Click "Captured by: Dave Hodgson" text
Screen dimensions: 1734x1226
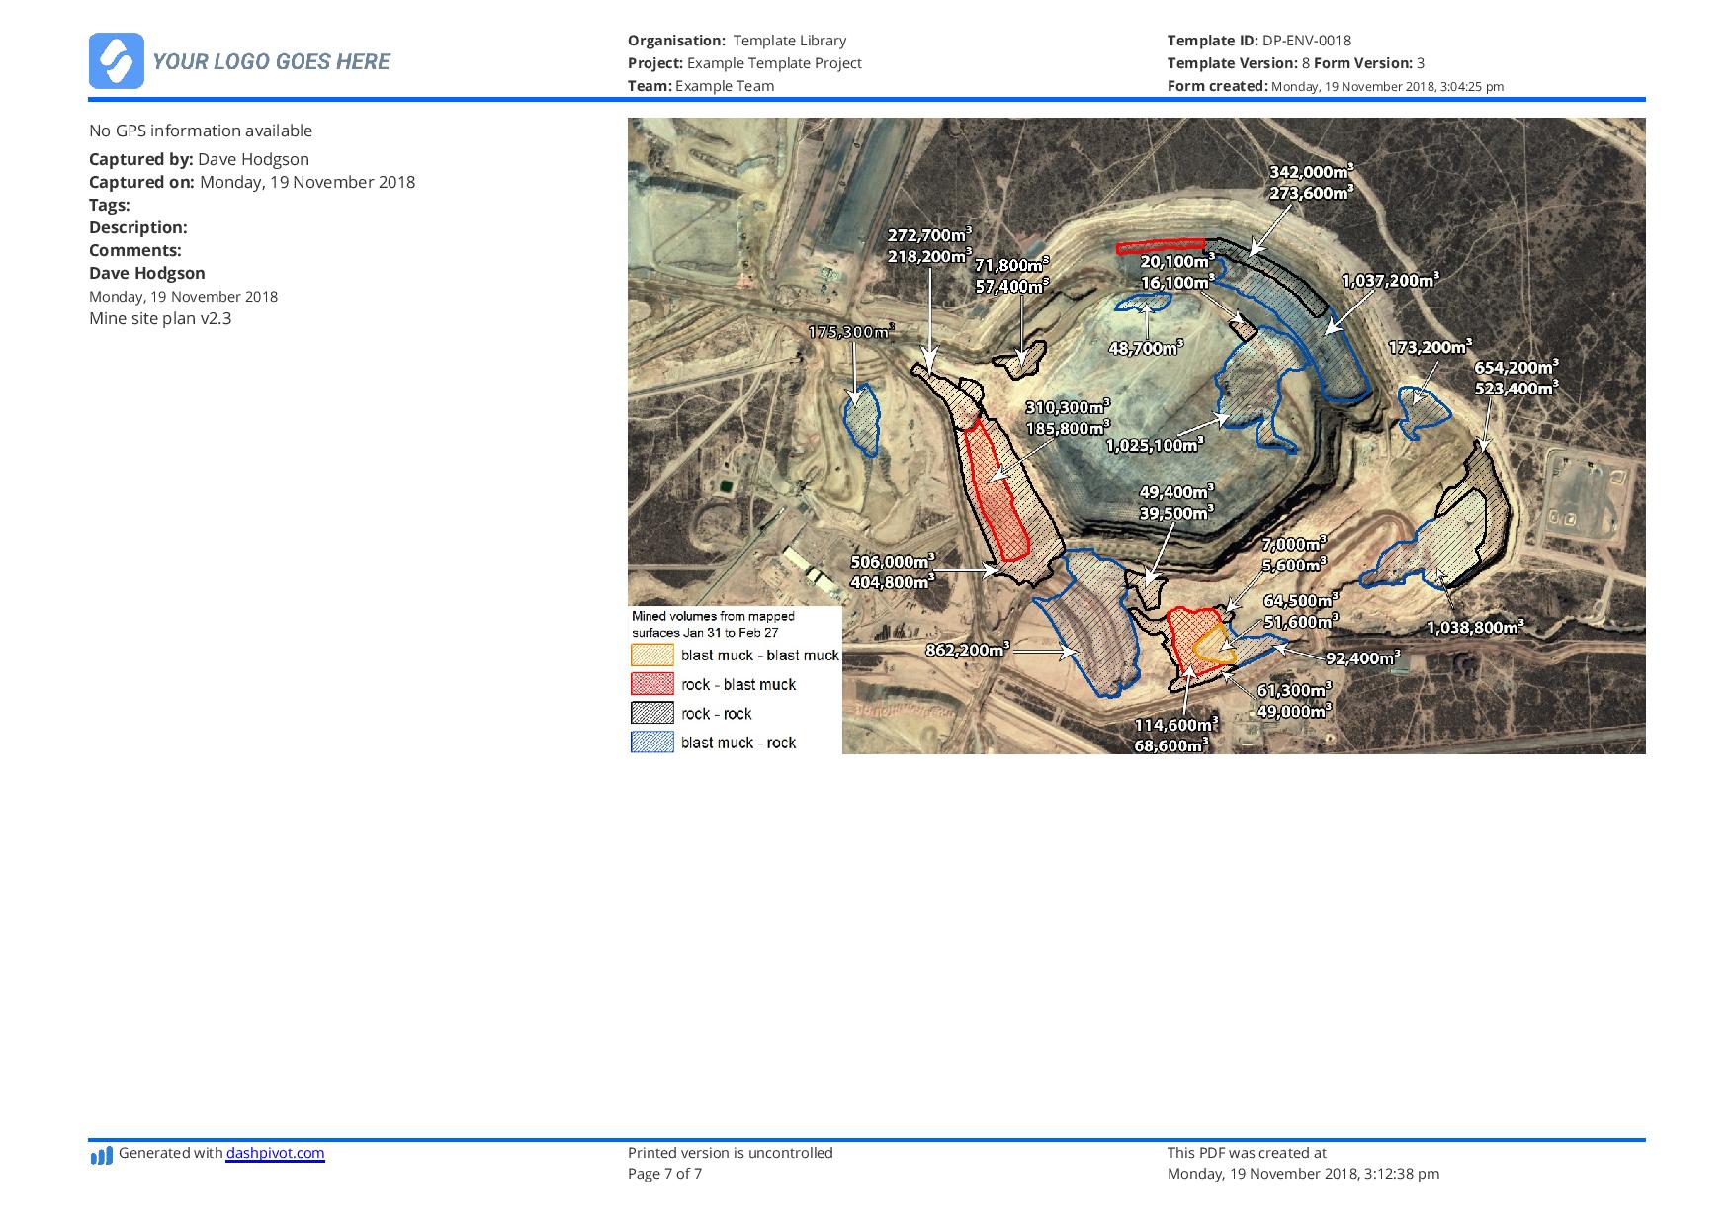coord(198,158)
